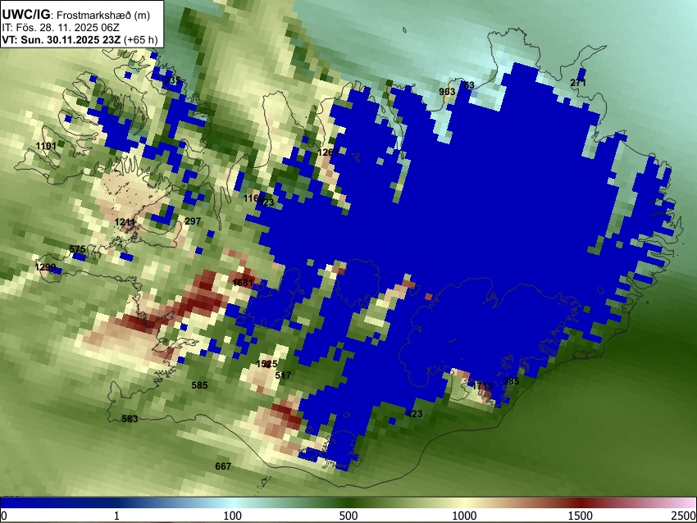The height and width of the screenshot is (523, 697).
Task: Click the 1299 value label
Action: 45,267
